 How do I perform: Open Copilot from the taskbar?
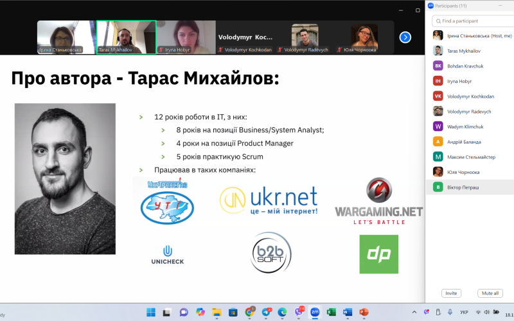point(200,312)
